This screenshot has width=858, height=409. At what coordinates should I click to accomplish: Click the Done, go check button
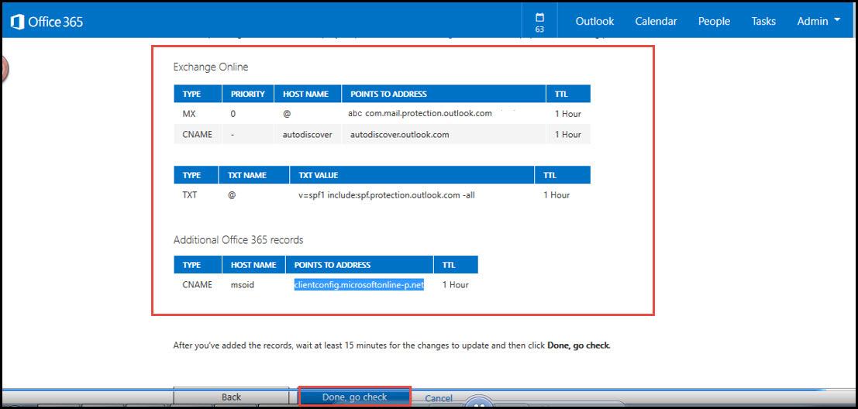tap(354, 397)
